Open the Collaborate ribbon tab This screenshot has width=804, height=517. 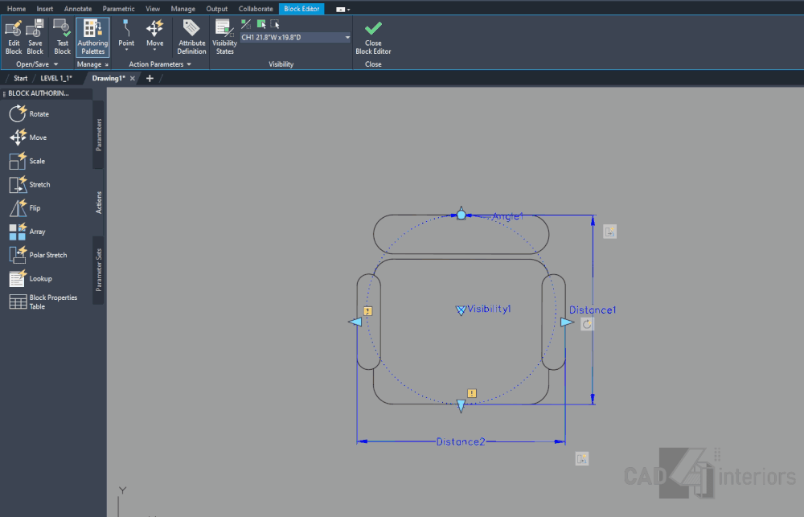pos(256,9)
